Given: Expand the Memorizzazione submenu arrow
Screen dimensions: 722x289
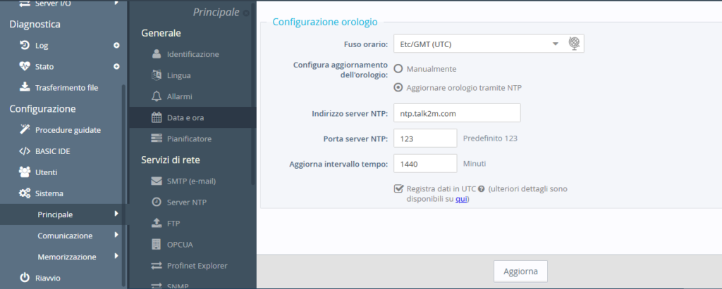Looking at the screenshot, I should (116, 257).
